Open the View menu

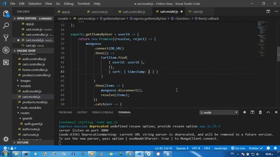pos(49,3)
